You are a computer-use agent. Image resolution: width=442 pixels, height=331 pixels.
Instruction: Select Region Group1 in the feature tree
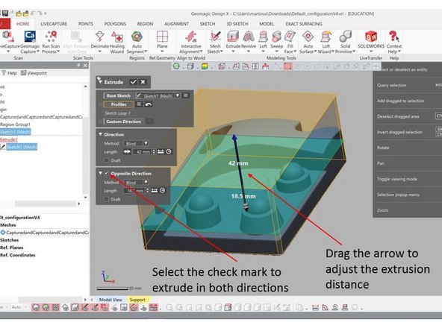15,124
